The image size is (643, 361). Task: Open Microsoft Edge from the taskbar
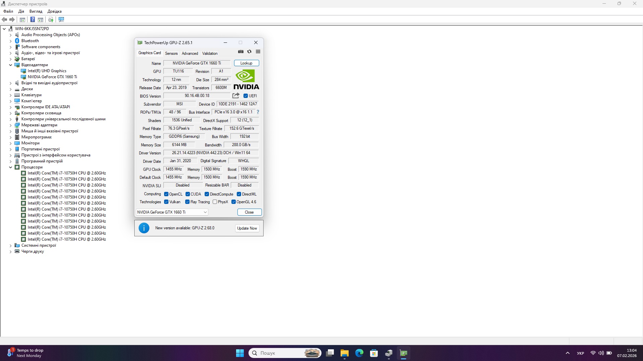[x=359, y=353]
